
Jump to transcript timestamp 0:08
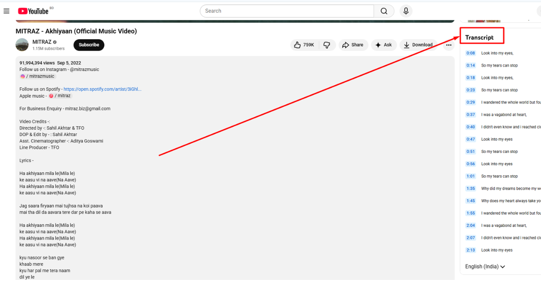click(470, 53)
